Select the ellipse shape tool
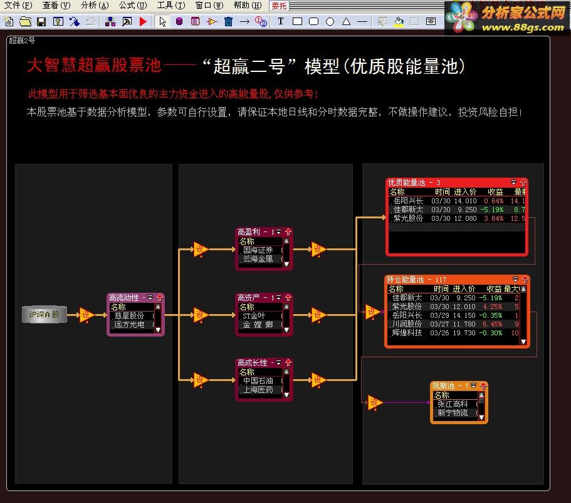Viewport: 571px width, 503px height. 330,22
